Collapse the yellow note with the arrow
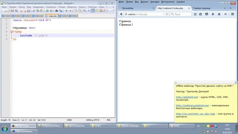The image size is (238, 134). click(x=176, y=83)
